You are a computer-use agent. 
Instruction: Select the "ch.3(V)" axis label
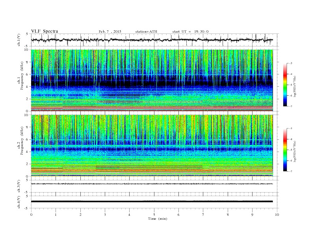tap(19, 186)
